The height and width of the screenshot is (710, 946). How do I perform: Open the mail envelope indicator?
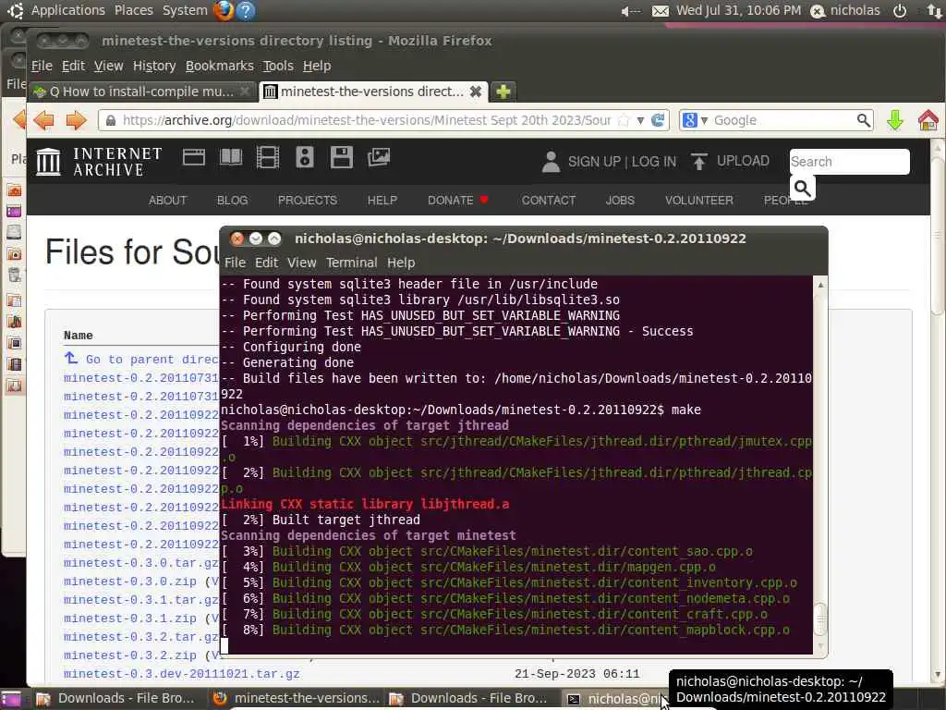(x=660, y=11)
